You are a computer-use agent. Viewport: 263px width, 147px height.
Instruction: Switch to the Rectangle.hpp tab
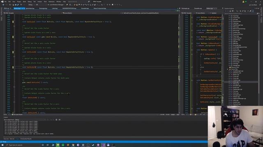(x=43, y=8)
